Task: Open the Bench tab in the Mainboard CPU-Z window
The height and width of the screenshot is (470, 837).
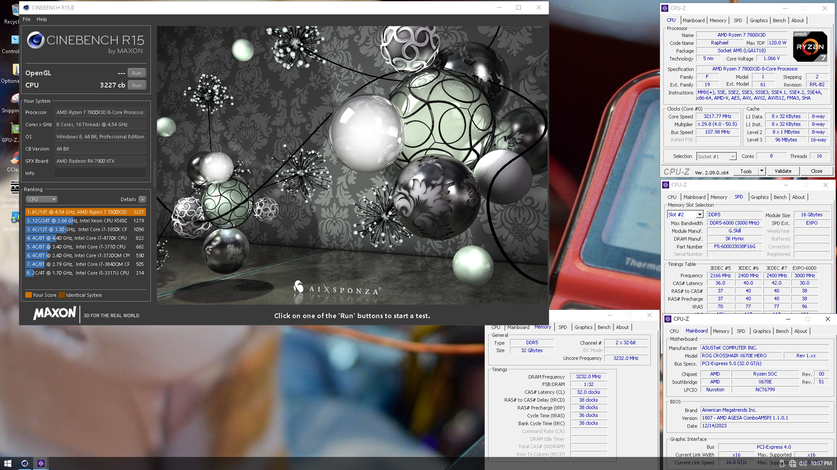Action: tap(782, 331)
